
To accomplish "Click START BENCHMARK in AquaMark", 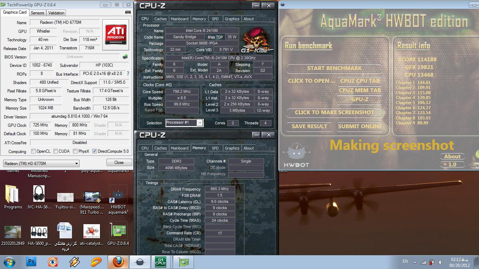I will point(335,68).
